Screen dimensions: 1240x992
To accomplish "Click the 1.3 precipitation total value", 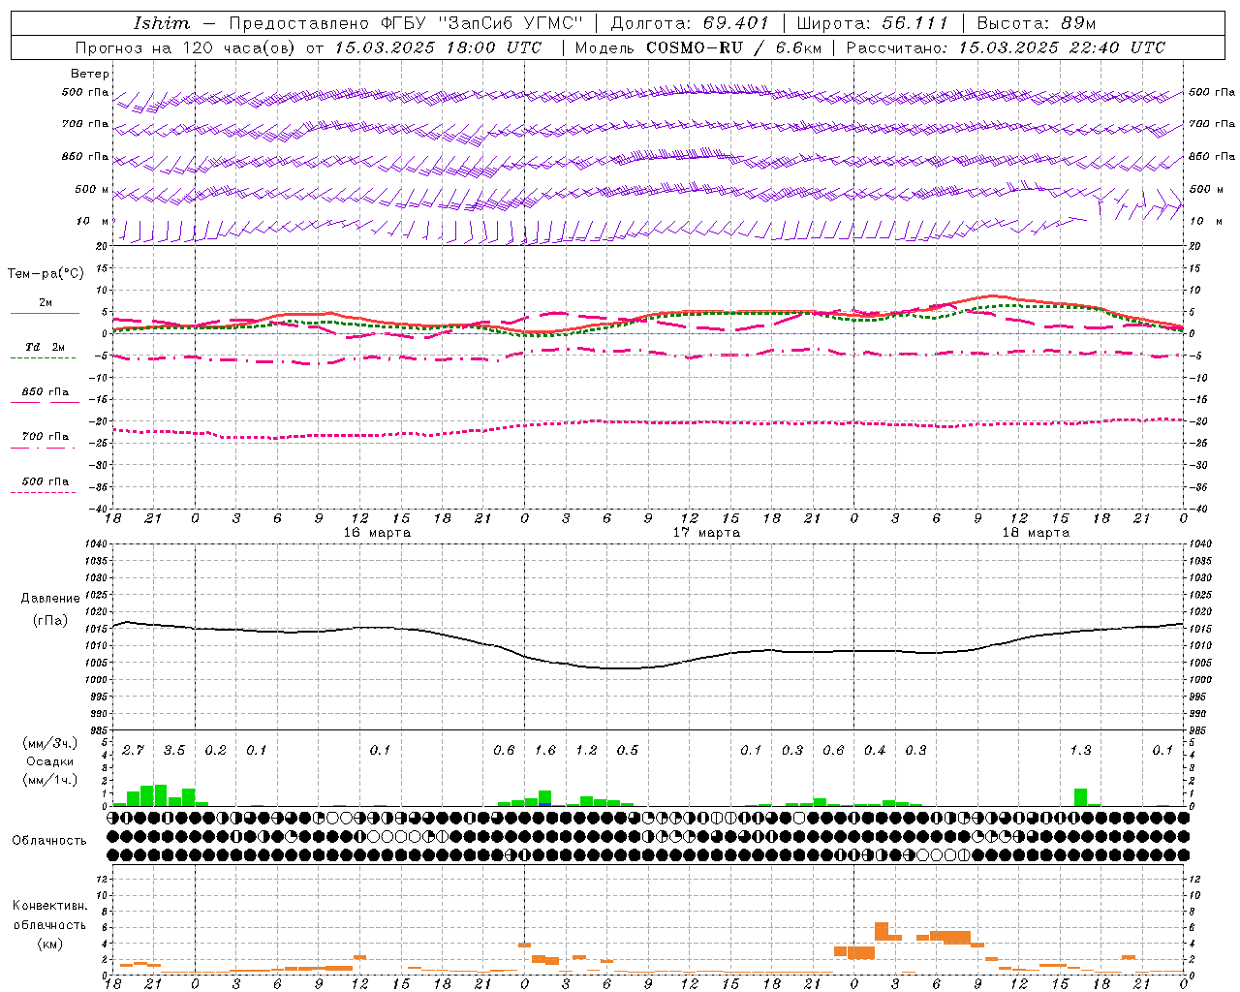I will click(1080, 751).
